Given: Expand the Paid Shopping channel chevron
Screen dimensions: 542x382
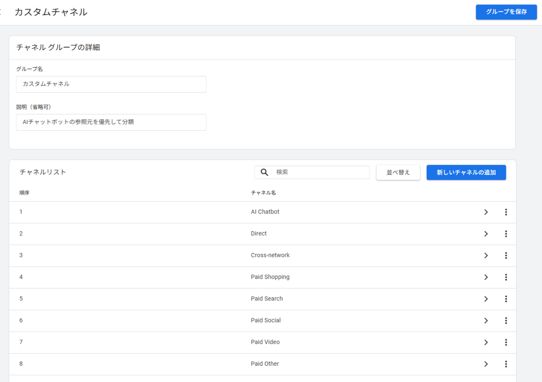Looking at the screenshot, I should click(x=486, y=277).
